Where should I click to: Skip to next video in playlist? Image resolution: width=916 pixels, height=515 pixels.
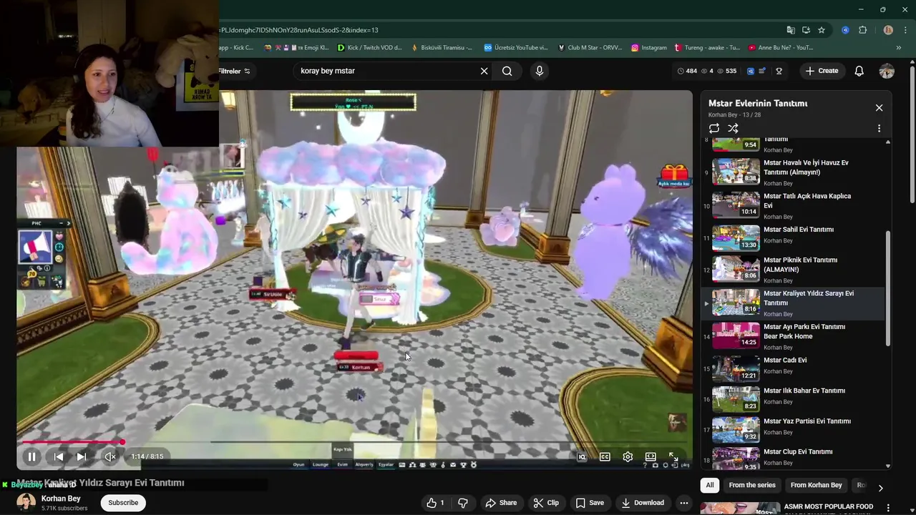click(x=82, y=456)
